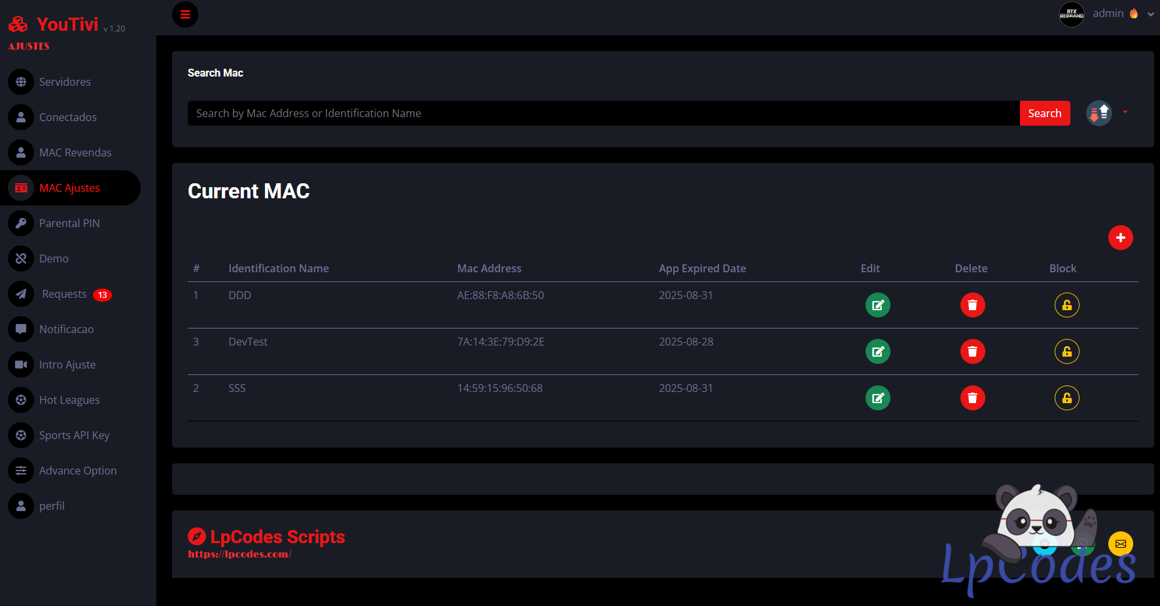Open dropdown arrow beside sort icon

pyautogui.click(x=1125, y=113)
